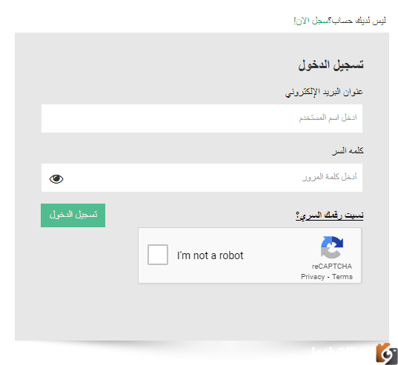Viewport: 398px width, 365px height.
Task: Click the I'm not a robot label
Action: [210, 255]
